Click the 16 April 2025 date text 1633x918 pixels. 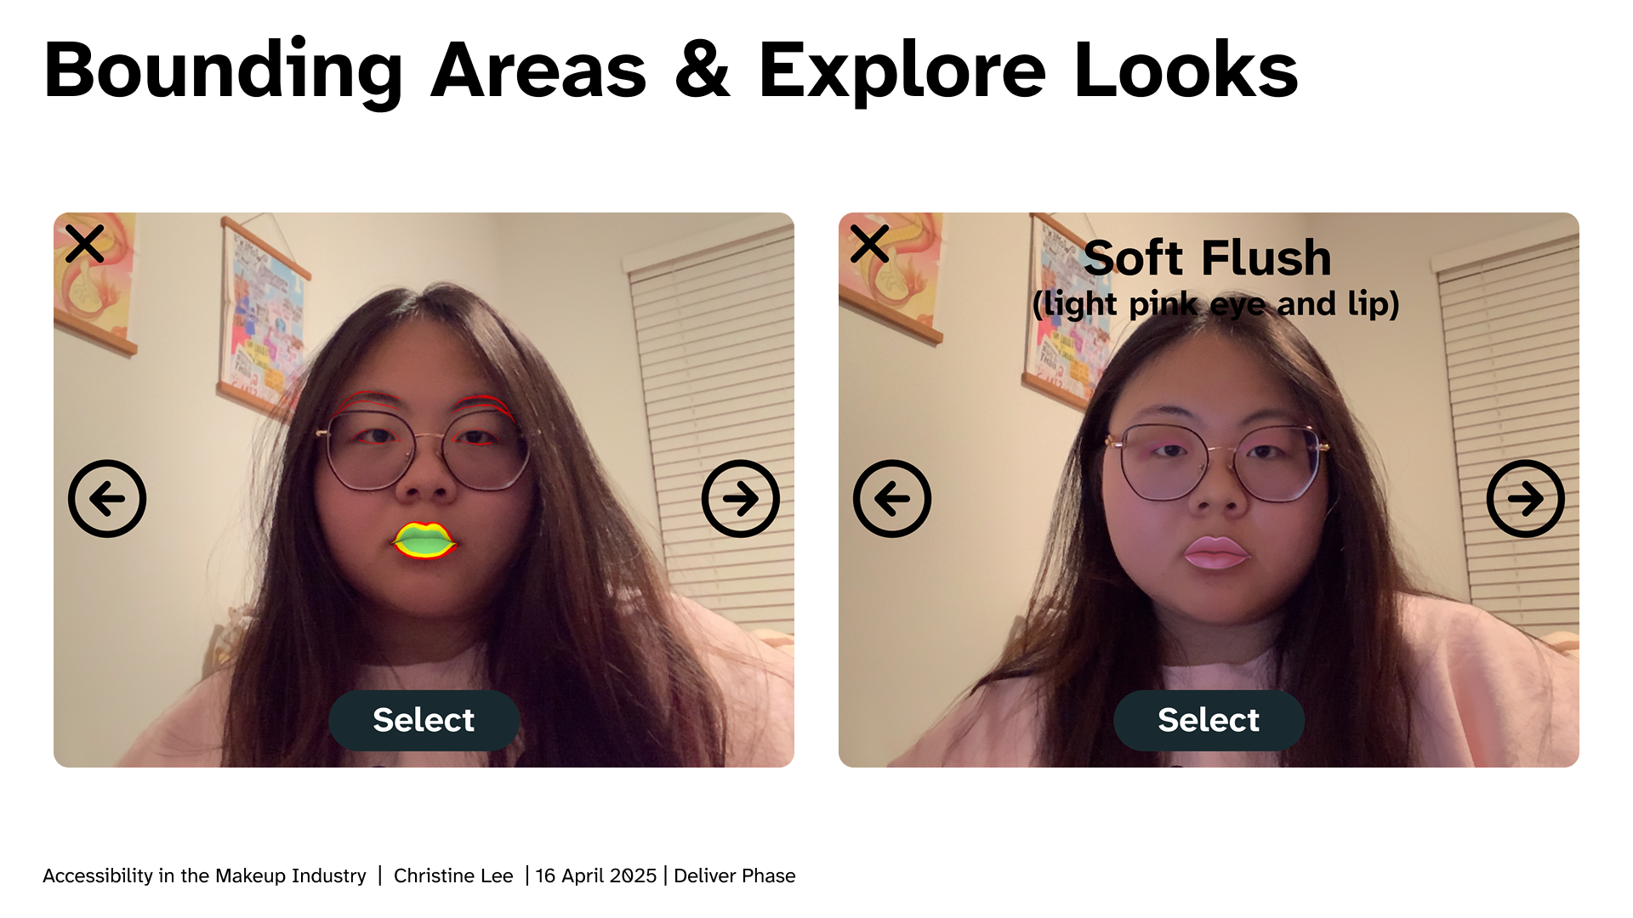(596, 875)
